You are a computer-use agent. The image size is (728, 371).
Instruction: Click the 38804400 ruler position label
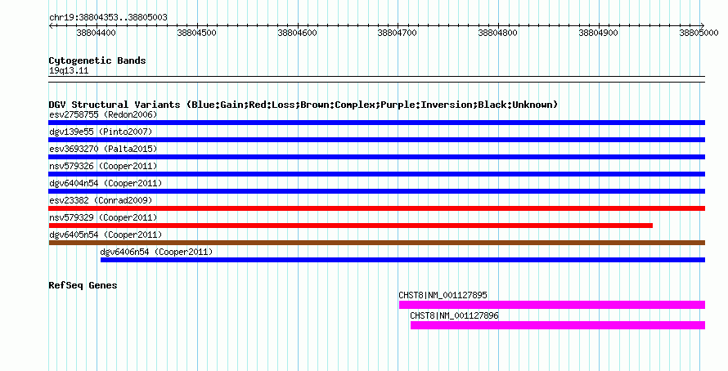coord(96,33)
